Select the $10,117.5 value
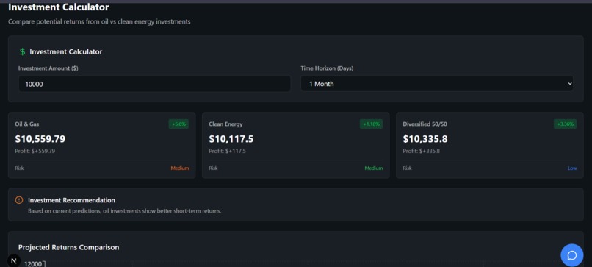Viewport: 592px width, 267px height. (231, 139)
